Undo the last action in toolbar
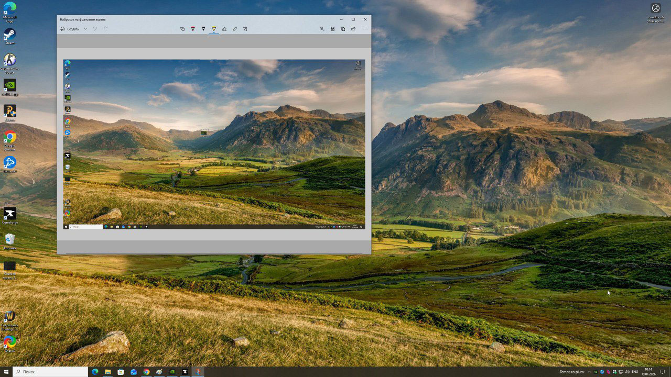Viewport: 671px width, 377px height. pyautogui.click(x=95, y=29)
